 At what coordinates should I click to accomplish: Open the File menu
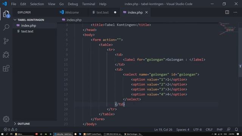[14, 4]
